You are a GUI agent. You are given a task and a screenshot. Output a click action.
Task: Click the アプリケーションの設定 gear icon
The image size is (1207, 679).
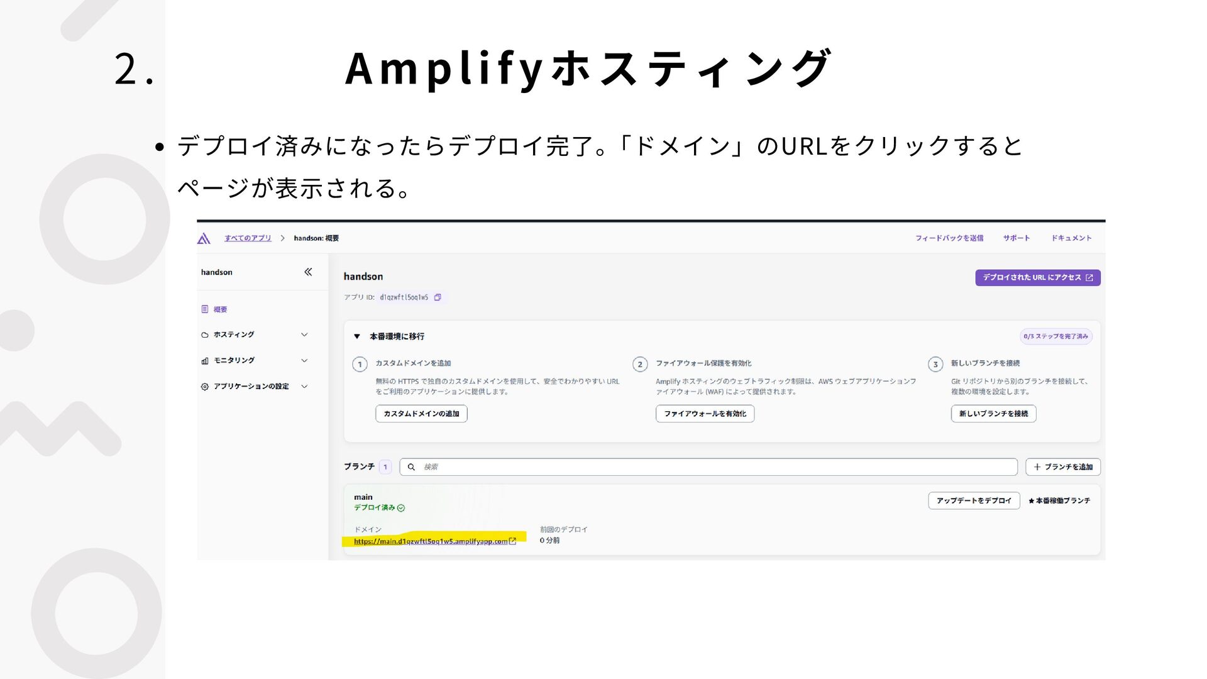pos(205,387)
